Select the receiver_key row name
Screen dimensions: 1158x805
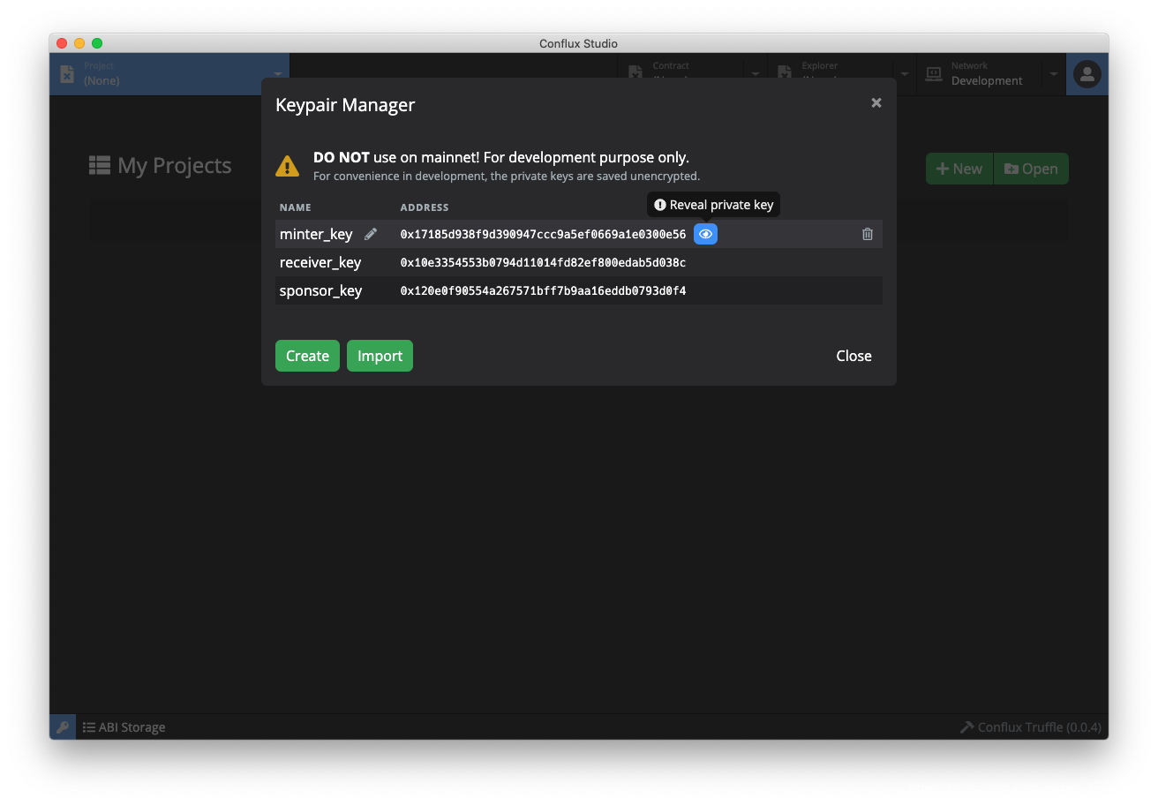point(320,262)
